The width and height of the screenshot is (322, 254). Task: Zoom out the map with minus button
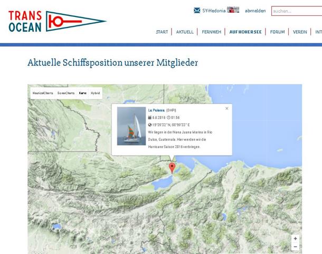(x=295, y=247)
